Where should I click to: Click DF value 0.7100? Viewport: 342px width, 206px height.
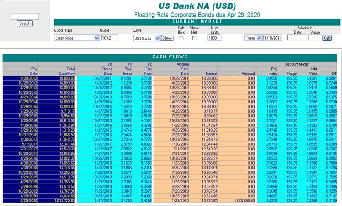coord(328,200)
